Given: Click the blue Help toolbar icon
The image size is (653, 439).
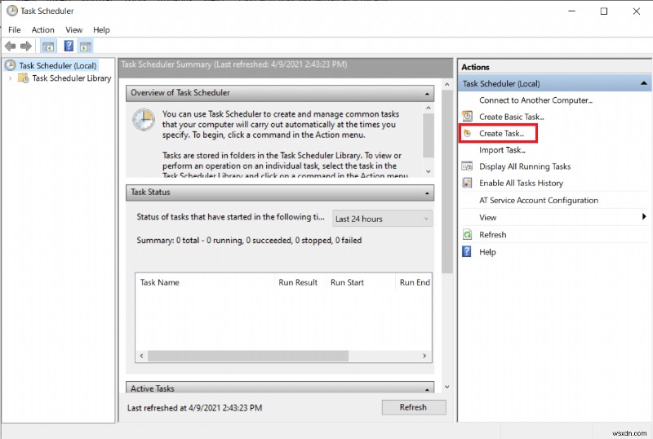Looking at the screenshot, I should pyautogui.click(x=69, y=47).
